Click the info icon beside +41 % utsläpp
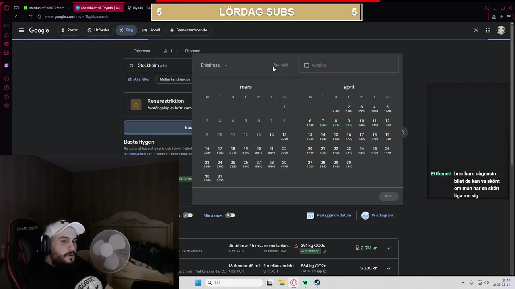The width and height of the screenshot is (515, 289). click(325, 271)
